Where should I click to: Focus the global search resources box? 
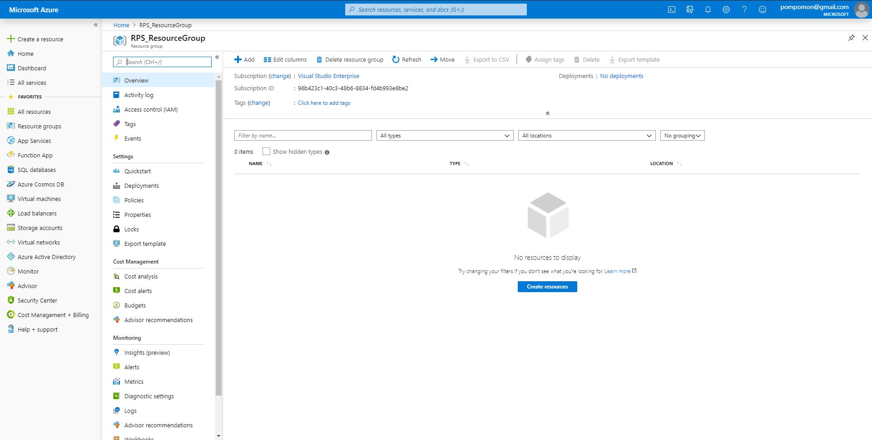(436, 10)
